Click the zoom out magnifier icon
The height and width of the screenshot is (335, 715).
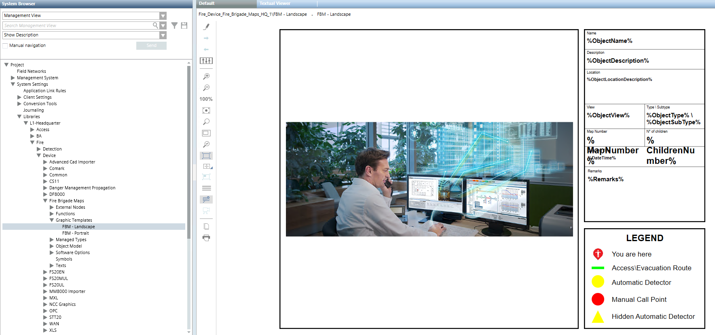[x=206, y=87]
